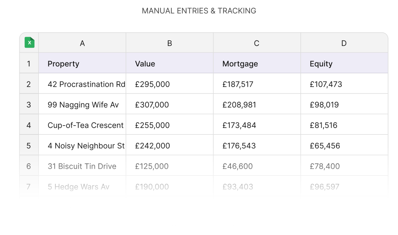The height and width of the screenshot is (235, 398).
Task: Select cell 42 Procrastination Rd
Action: click(x=86, y=84)
